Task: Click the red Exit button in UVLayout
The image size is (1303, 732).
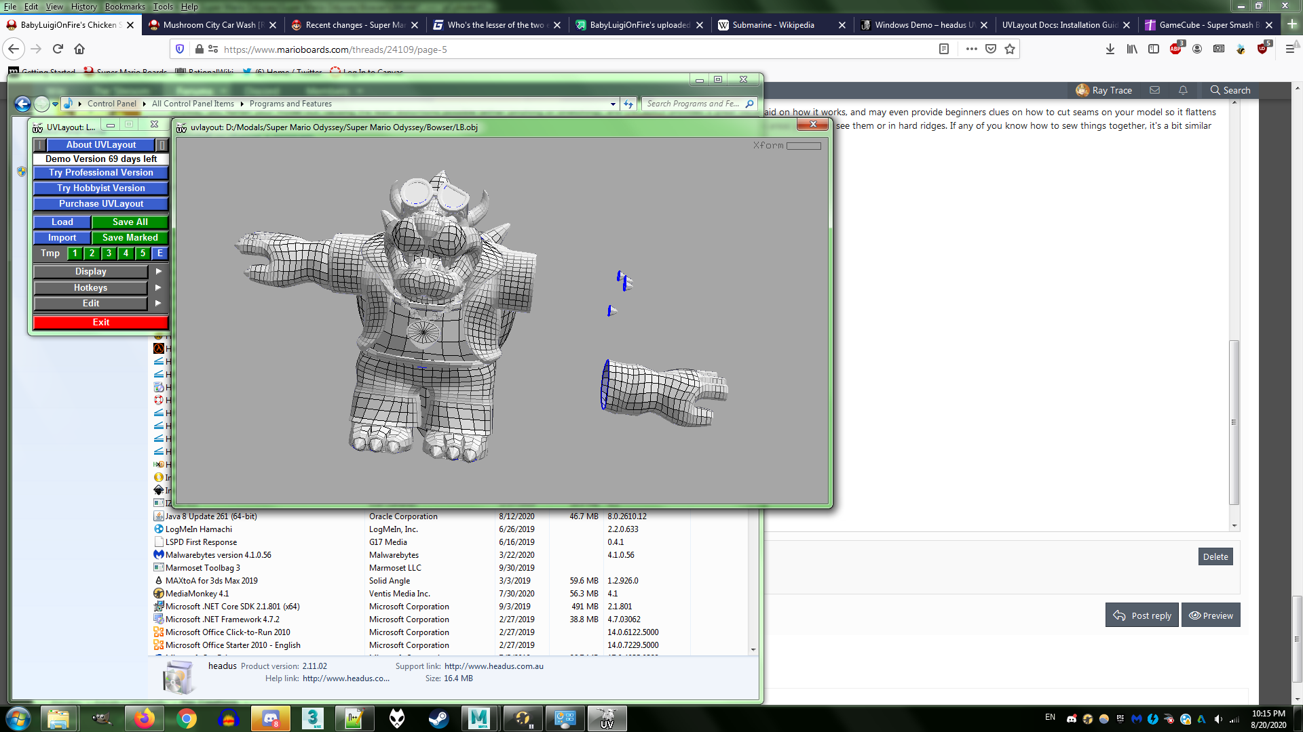Action: click(100, 323)
